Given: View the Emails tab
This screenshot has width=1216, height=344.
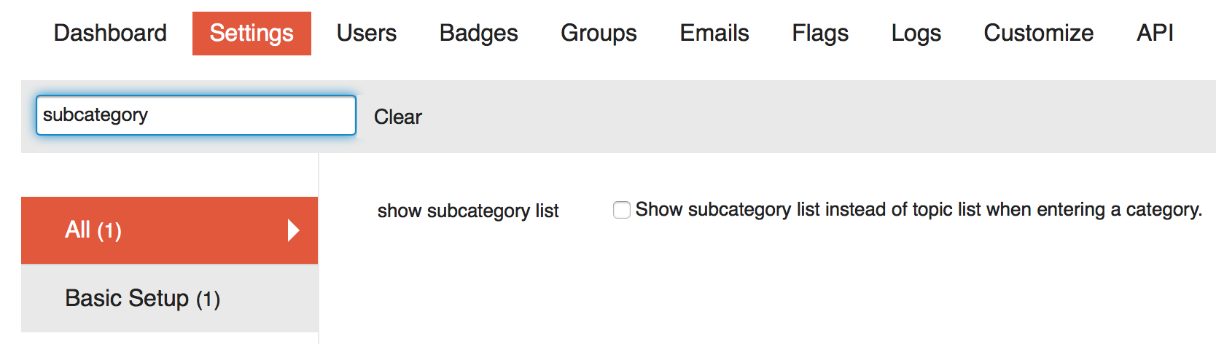Looking at the screenshot, I should pyautogui.click(x=714, y=34).
